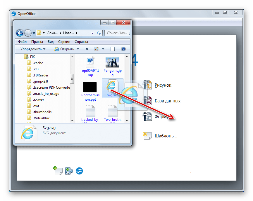Open the Explorer help question mark icon
Screen dimensions: 253x201
click(x=123, y=49)
